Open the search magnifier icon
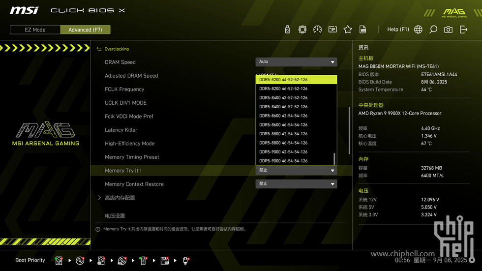482x271 pixels. click(x=433, y=30)
